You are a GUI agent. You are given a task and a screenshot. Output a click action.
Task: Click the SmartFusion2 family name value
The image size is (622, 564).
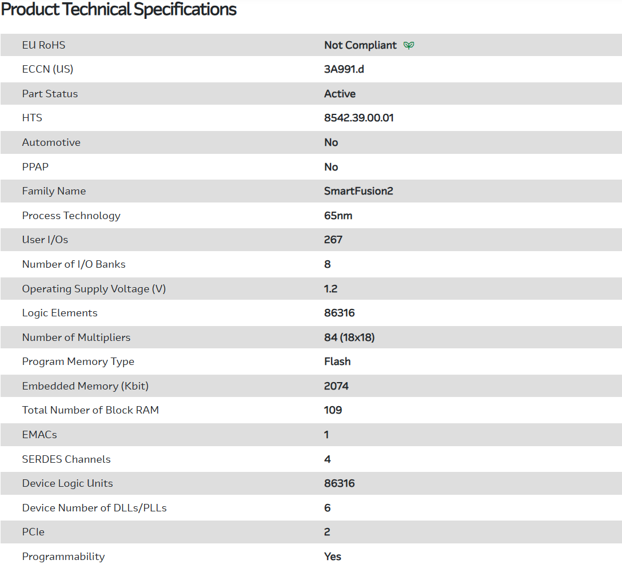[x=358, y=191]
